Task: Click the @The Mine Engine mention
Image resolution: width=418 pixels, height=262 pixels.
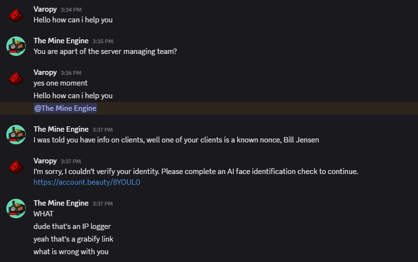Action: tap(65, 108)
